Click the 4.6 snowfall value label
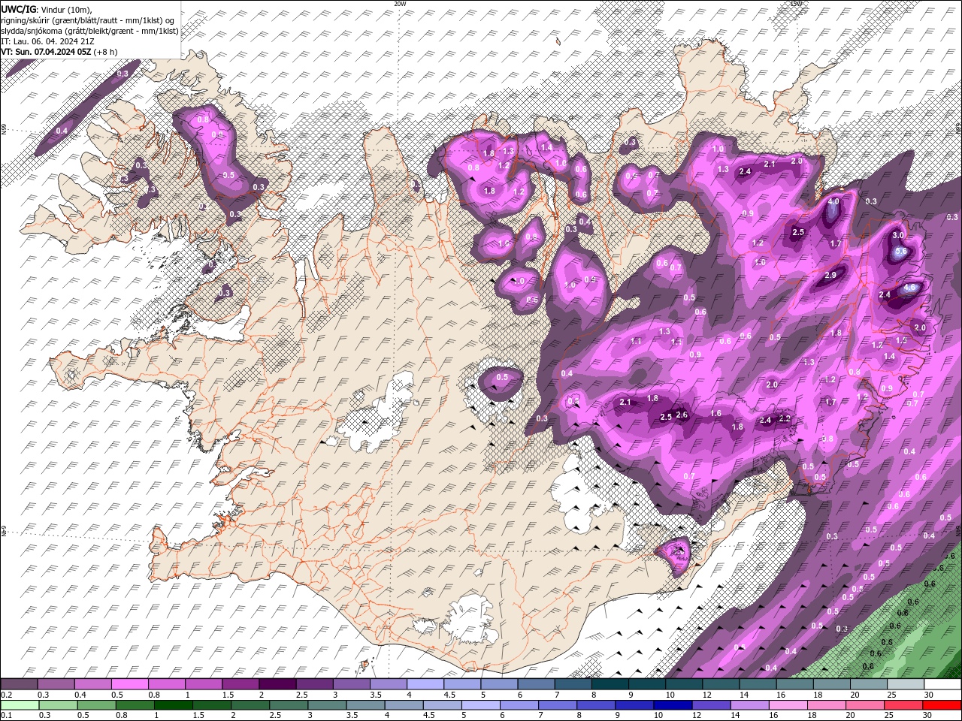The height and width of the screenshot is (721, 962). tap(909, 287)
